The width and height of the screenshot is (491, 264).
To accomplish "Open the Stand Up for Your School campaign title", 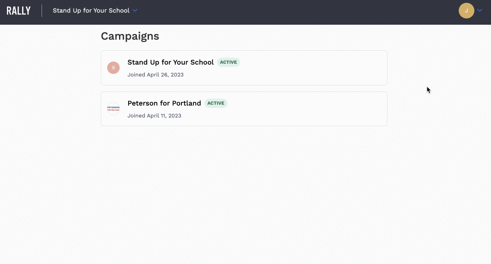I will coord(170,62).
